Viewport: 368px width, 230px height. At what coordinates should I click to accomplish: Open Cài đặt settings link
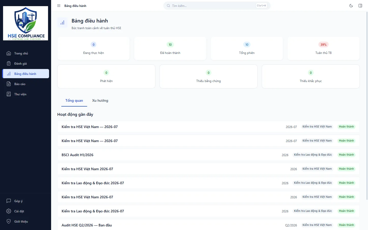coord(26,211)
